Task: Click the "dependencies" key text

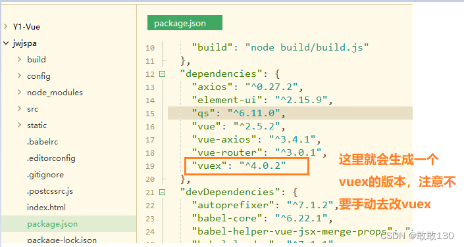Action: pos(221,74)
